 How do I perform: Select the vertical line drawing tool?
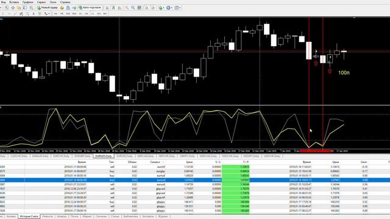[x=2, y=13]
